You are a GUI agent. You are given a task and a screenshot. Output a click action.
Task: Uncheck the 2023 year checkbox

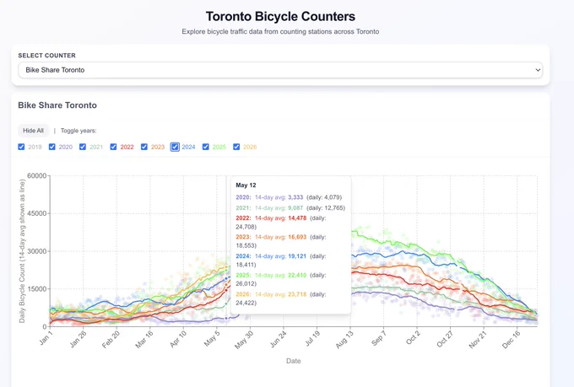pyautogui.click(x=144, y=147)
